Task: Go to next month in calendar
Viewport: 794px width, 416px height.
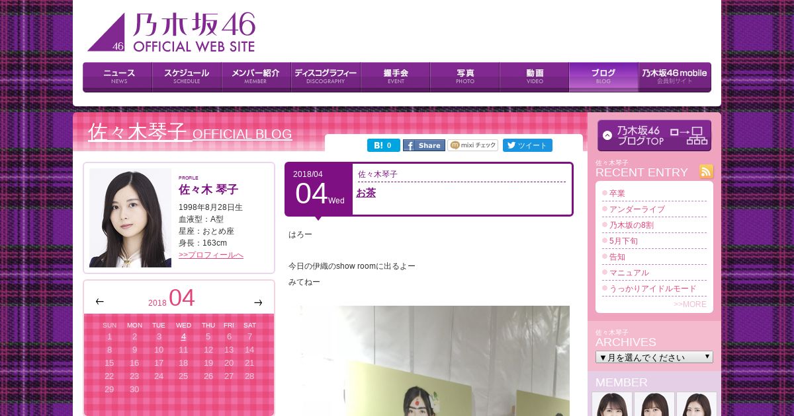Action: 258,302
